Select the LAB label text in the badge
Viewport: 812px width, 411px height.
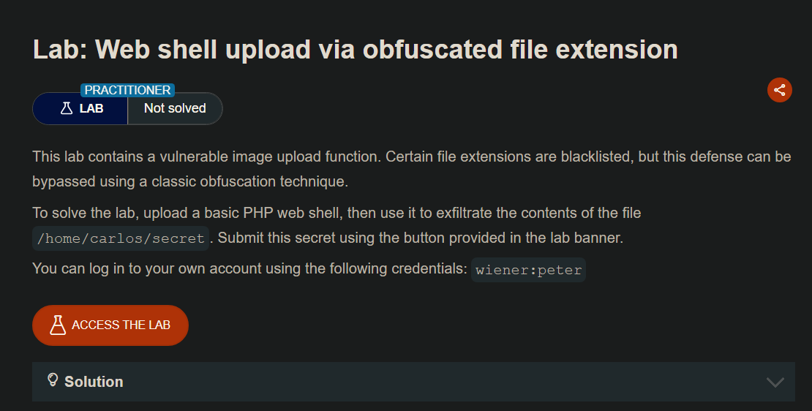pos(91,108)
